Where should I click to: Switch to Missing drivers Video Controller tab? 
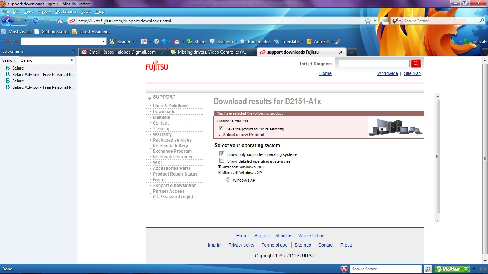pos(212,52)
